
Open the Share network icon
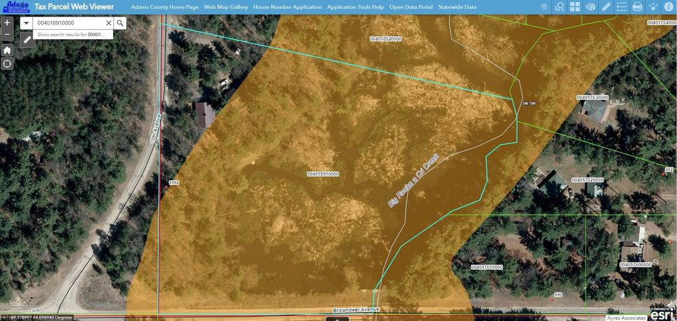tap(653, 7)
